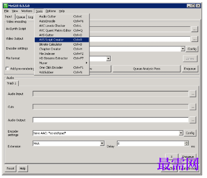Browse for Audio Input file
This screenshot has width=207, height=178.
point(193,94)
